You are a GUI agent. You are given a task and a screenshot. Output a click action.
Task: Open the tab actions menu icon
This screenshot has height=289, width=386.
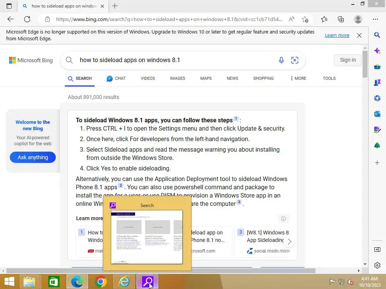point(9,6)
